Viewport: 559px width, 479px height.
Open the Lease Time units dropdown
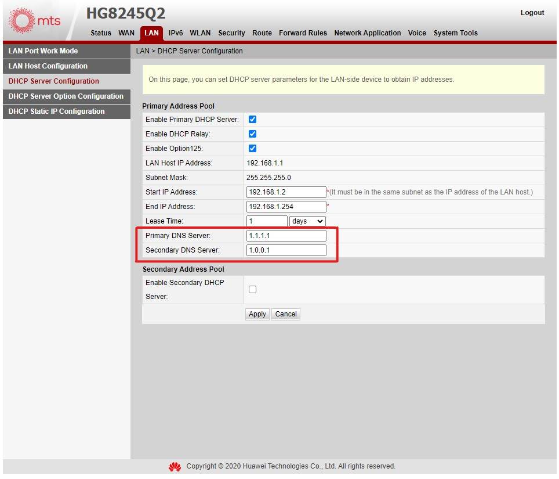[x=307, y=221]
